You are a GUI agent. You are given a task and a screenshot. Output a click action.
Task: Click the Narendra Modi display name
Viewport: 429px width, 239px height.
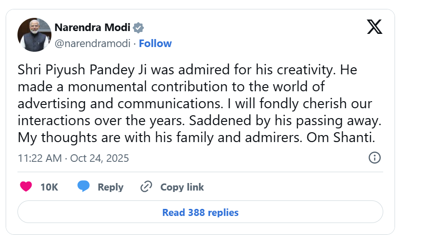click(92, 27)
